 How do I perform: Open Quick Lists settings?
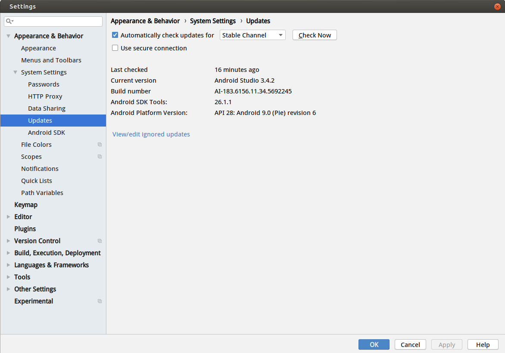(36, 181)
